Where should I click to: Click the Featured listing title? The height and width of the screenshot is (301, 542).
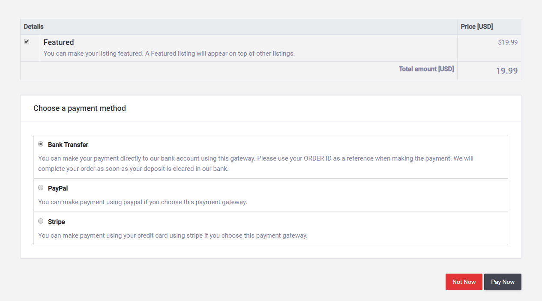click(x=59, y=42)
